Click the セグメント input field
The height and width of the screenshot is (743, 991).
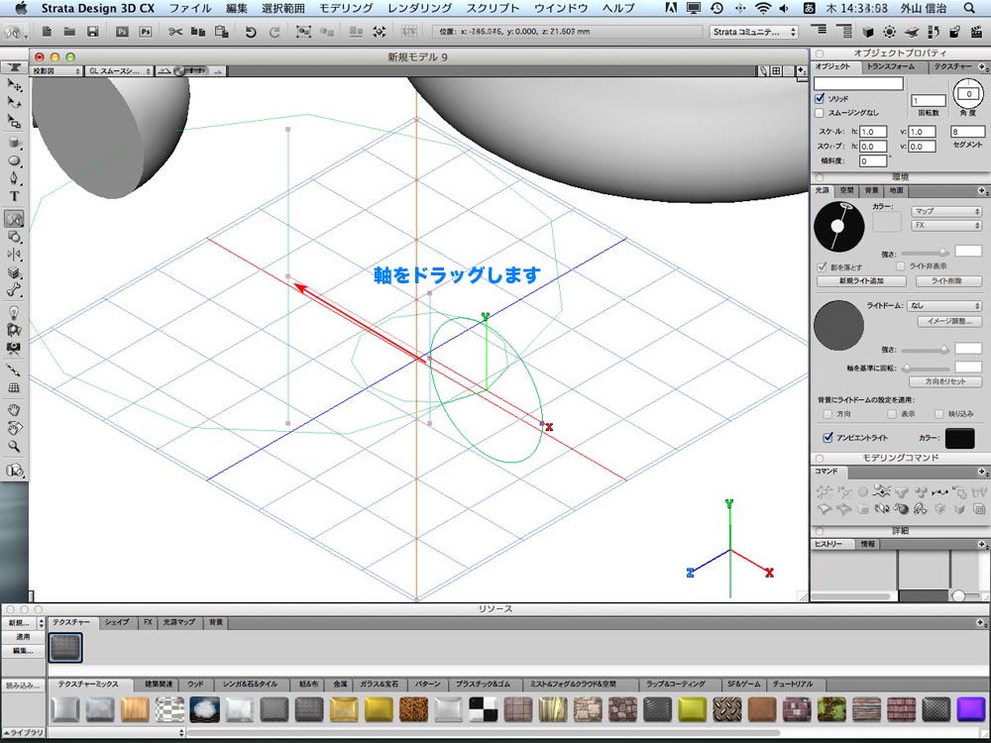(x=967, y=132)
